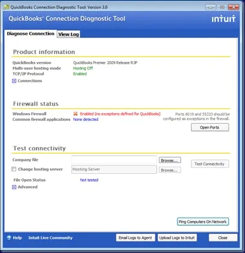Click Email Logs to Agent button
The width and height of the screenshot is (245, 253).
135,238
